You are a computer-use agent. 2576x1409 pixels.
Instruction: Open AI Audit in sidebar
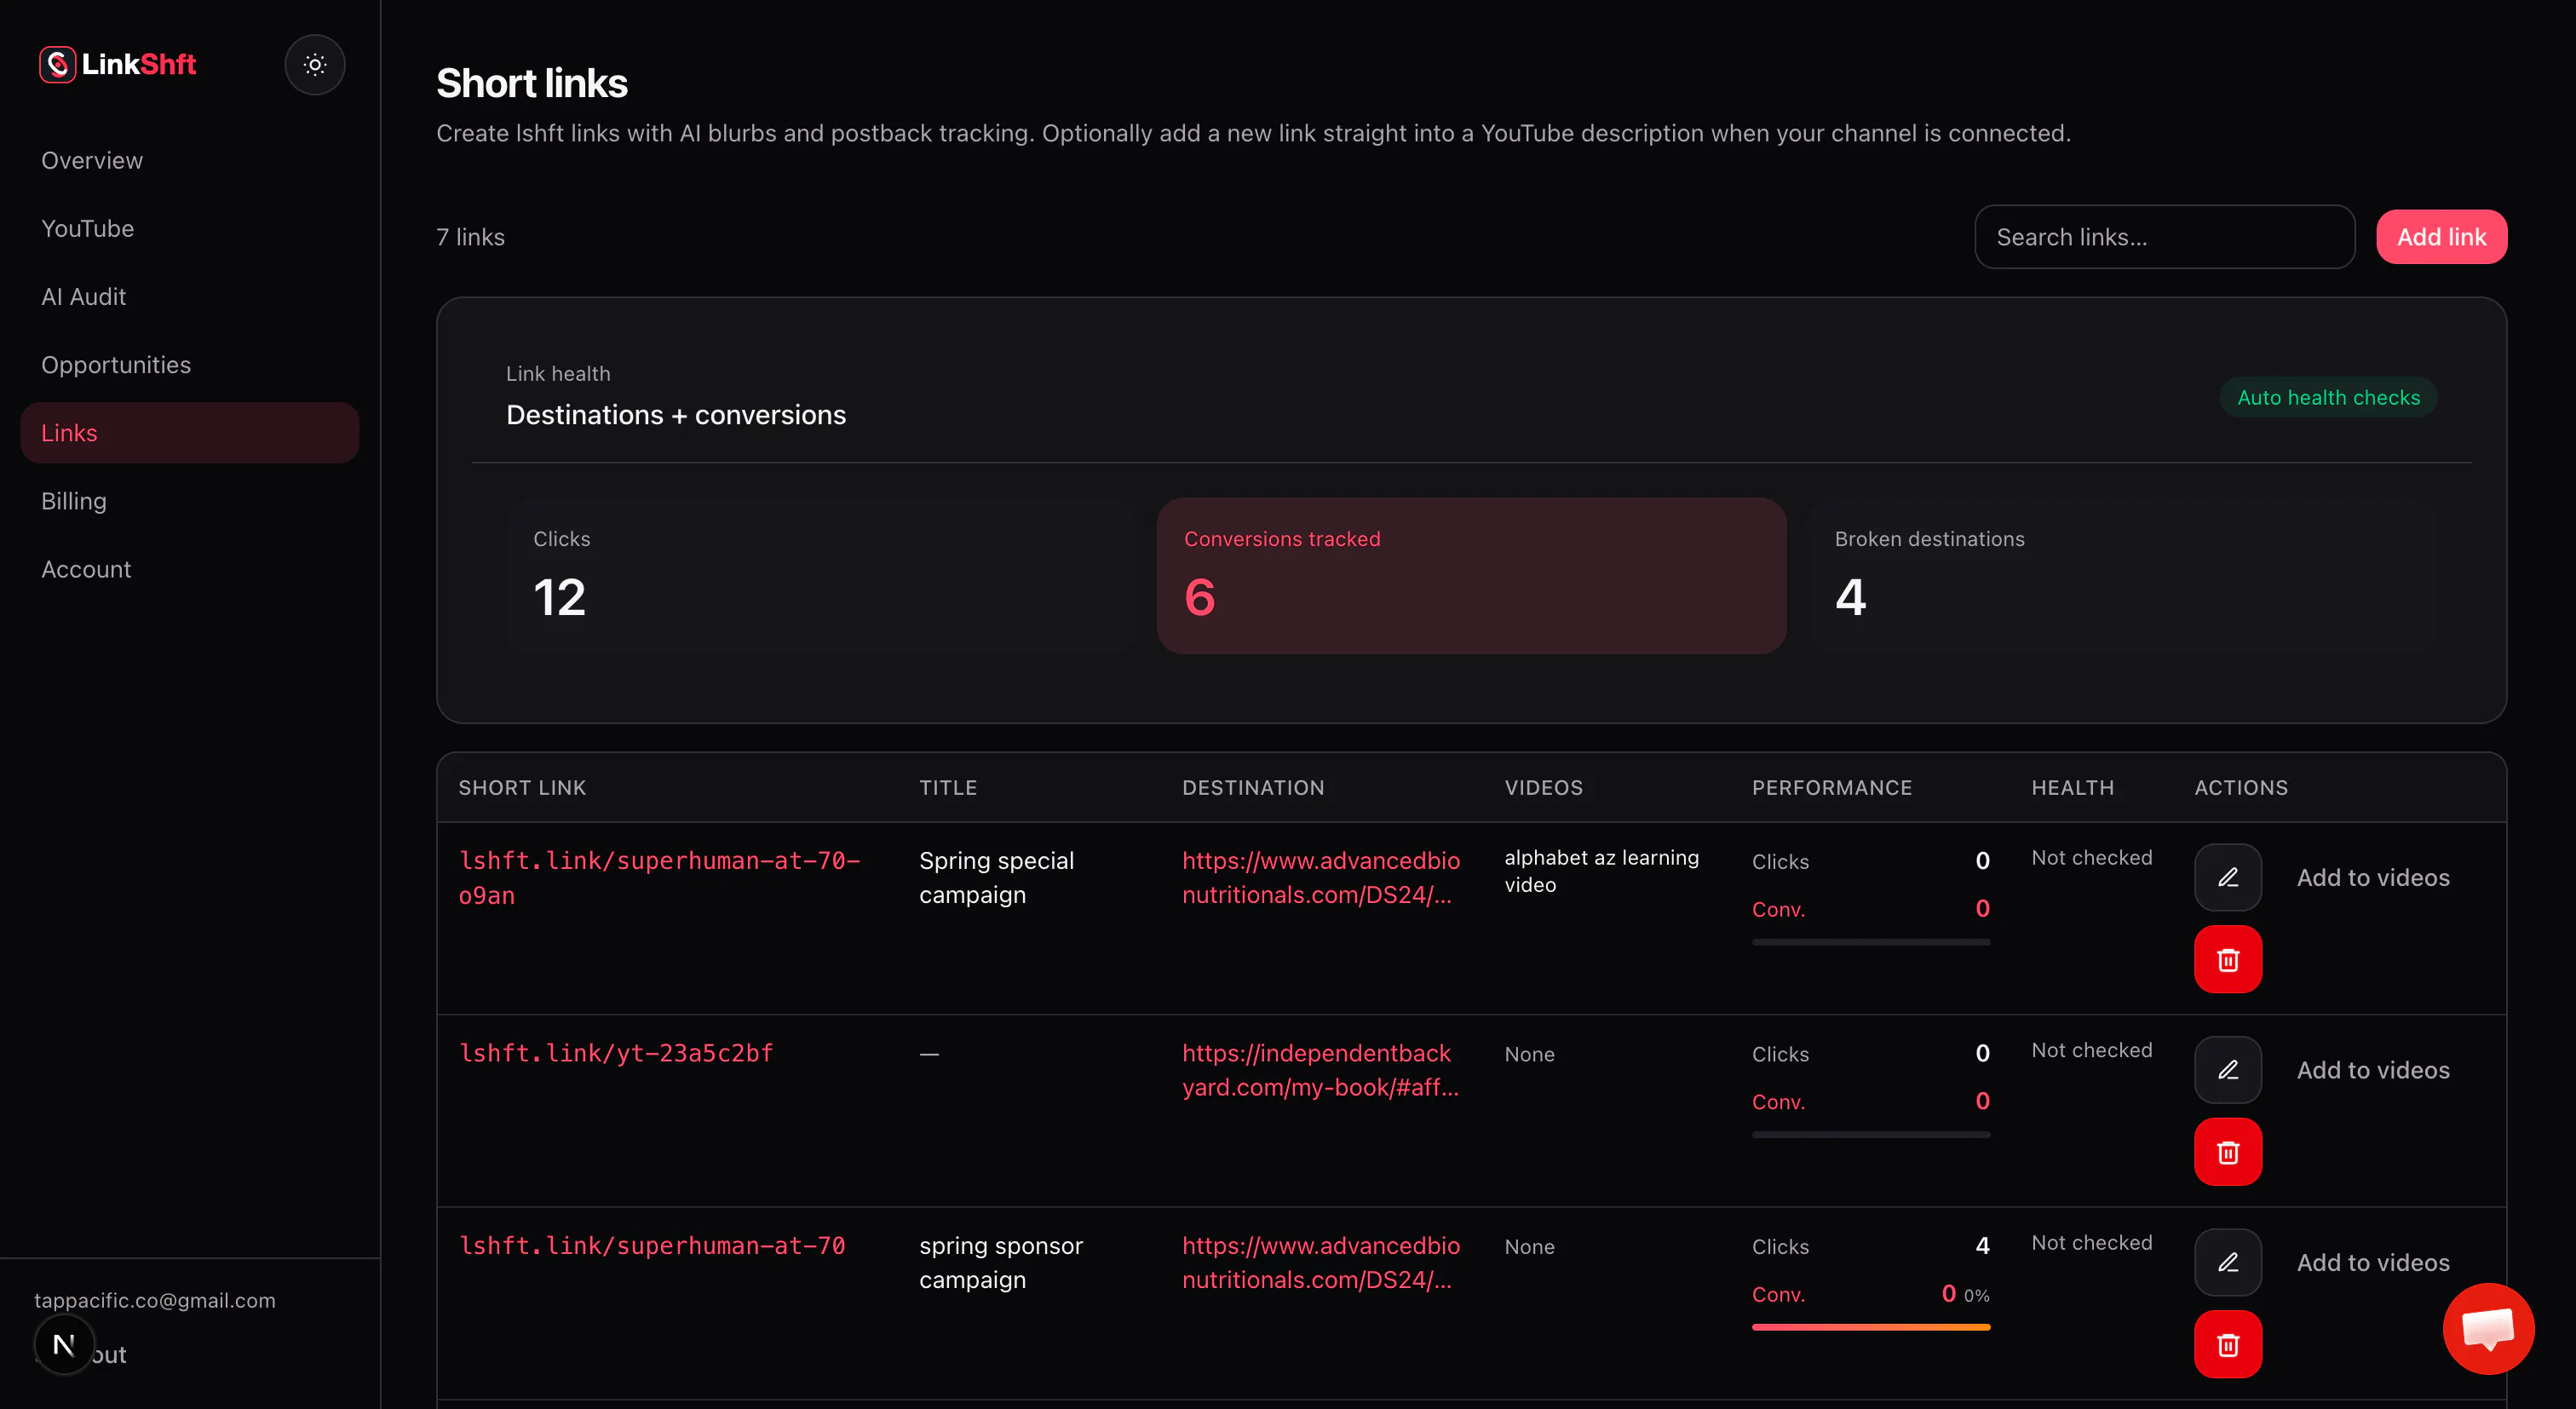pyautogui.click(x=84, y=296)
